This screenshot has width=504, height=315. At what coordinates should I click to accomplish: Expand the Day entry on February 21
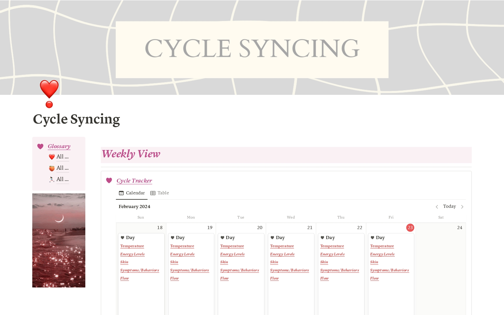[282, 238]
